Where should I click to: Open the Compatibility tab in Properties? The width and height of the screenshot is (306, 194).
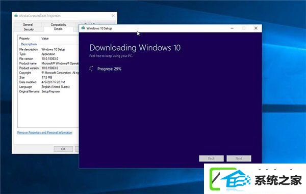coord(58,24)
